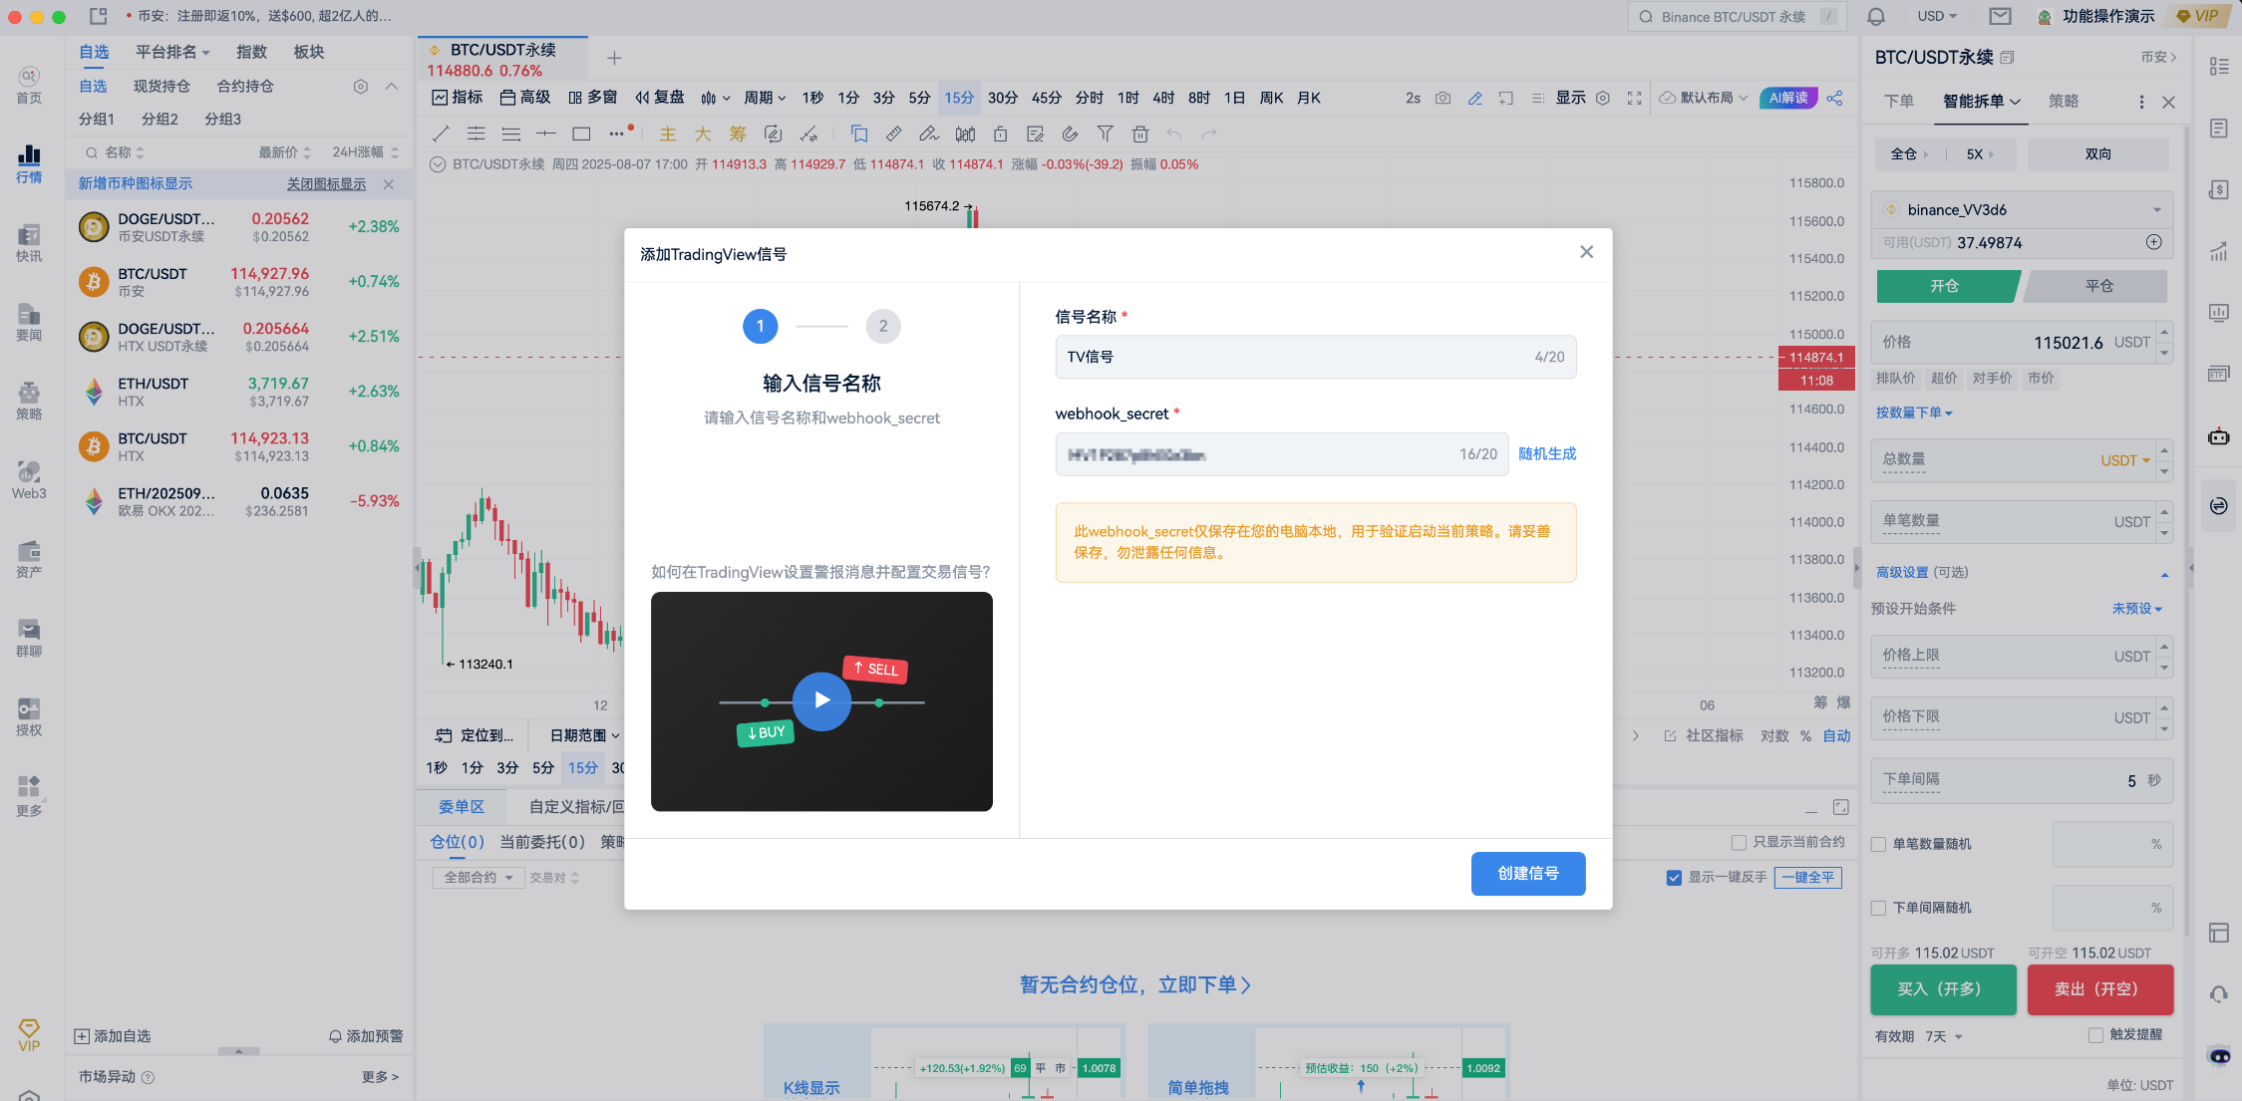Image resolution: width=2242 pixels, height=1101 pixels.
Task: Enable 单笔数量随机 checkbox
Action: click(1878, 844)
